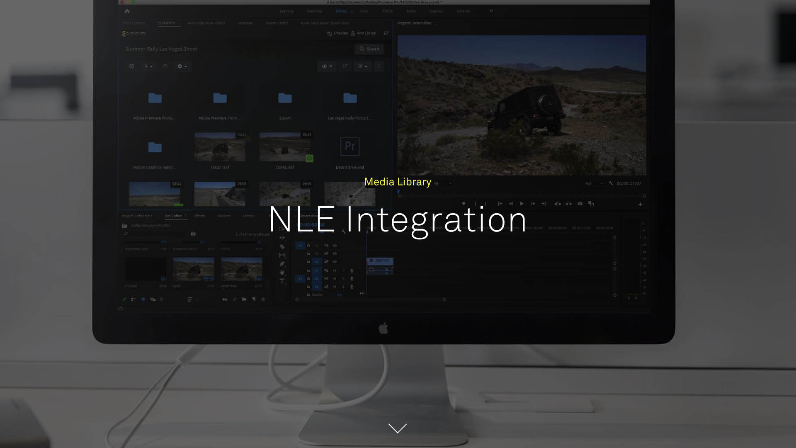
Task: Switch Project panel to Icon view
Action: tap(143, 299)
